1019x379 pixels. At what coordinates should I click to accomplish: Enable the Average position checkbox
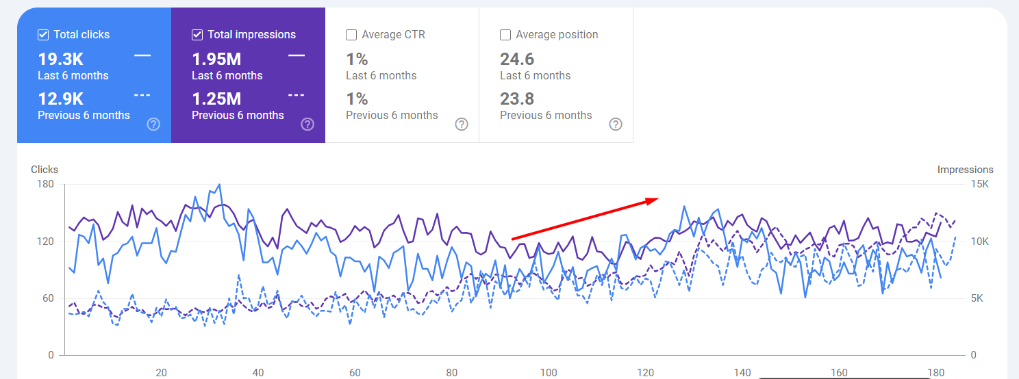505,35
